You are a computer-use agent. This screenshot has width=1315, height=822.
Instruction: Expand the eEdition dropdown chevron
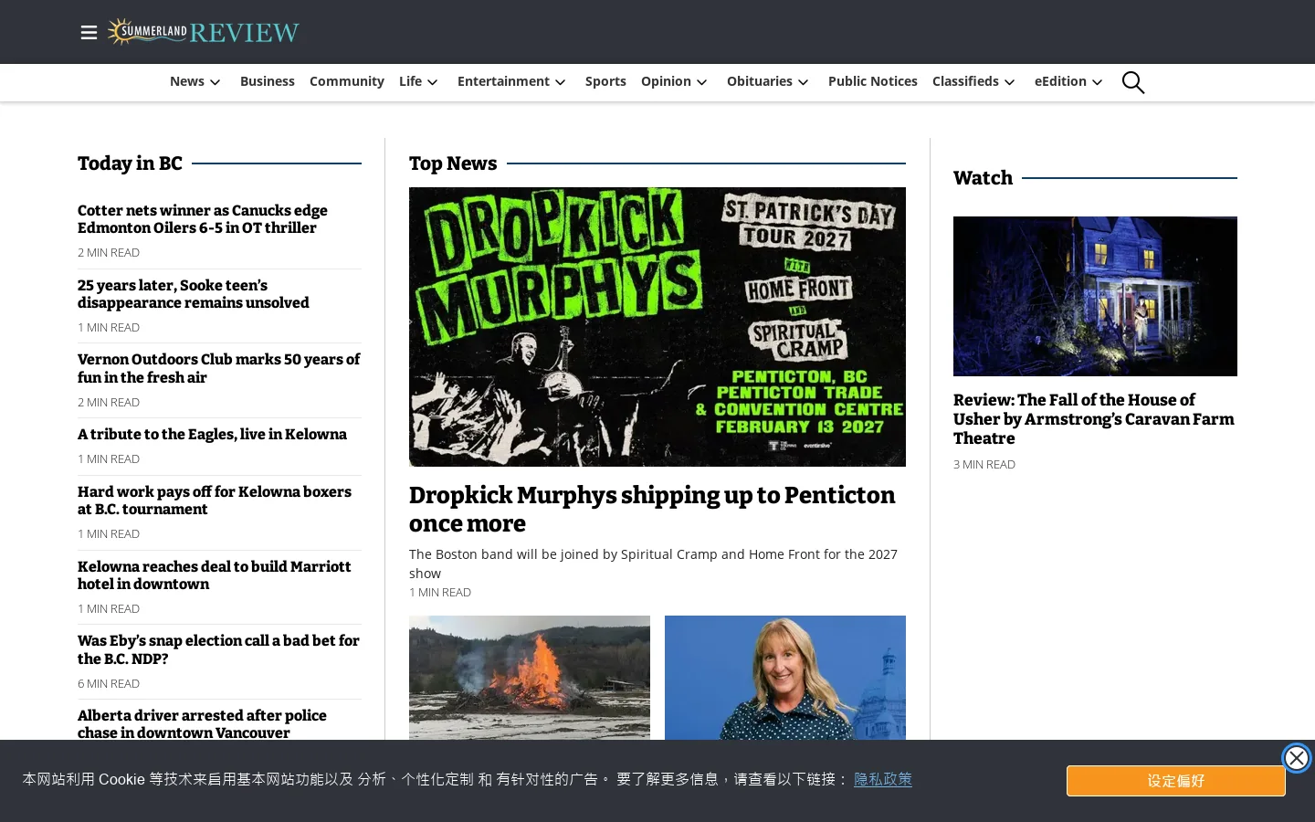(x=1098, y=82)
